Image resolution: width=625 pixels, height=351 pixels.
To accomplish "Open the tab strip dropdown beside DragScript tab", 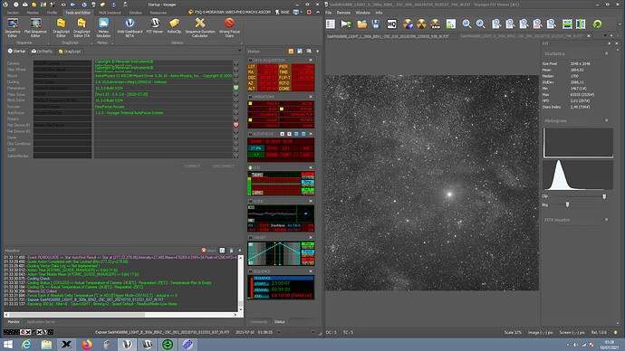I will [239, 51].
